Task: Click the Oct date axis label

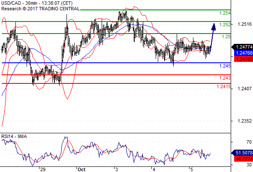Action: point(81,169)
